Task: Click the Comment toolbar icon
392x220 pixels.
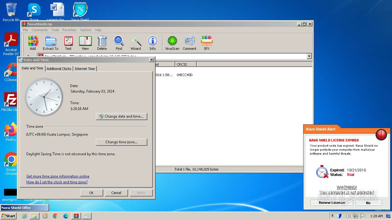Action: pos(190,43)
